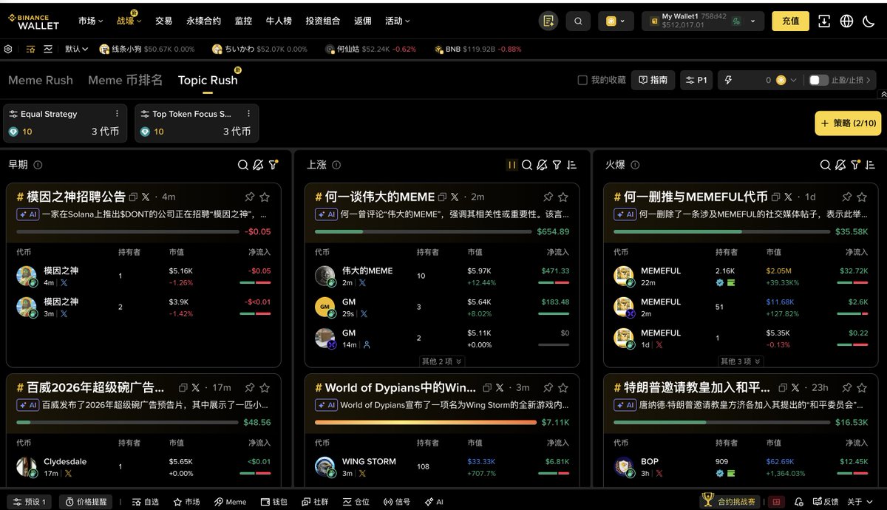Click 价格提醒 in bottom bar
The height and width of the screenshot is (510, 887).
(86, 501)
